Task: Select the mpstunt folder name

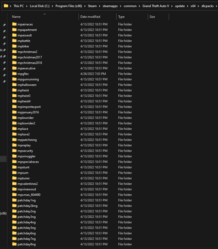Action: (23, 167)
